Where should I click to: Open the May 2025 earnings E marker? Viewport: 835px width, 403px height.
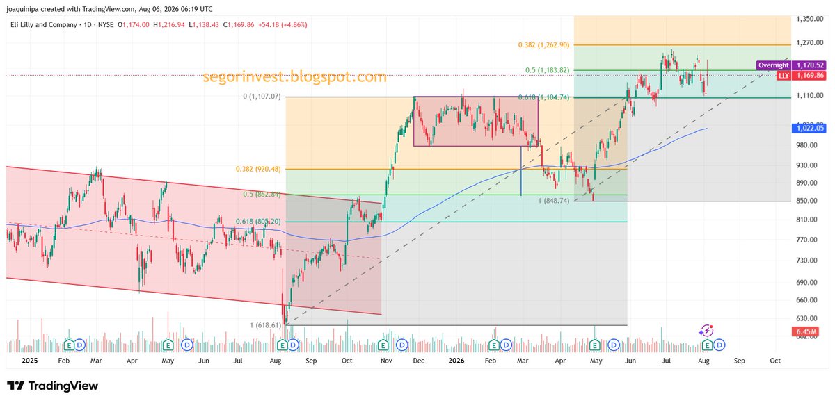pos(168,345)
